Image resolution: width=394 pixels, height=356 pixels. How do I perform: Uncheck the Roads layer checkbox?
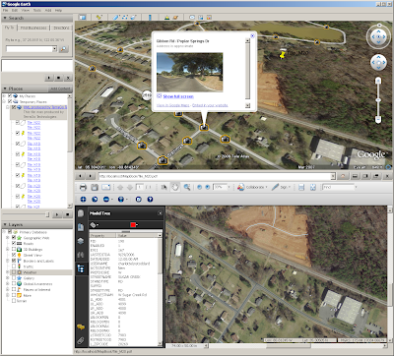tap(14, 243)
